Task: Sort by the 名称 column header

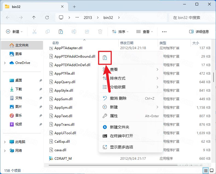Action: point(56,43)
